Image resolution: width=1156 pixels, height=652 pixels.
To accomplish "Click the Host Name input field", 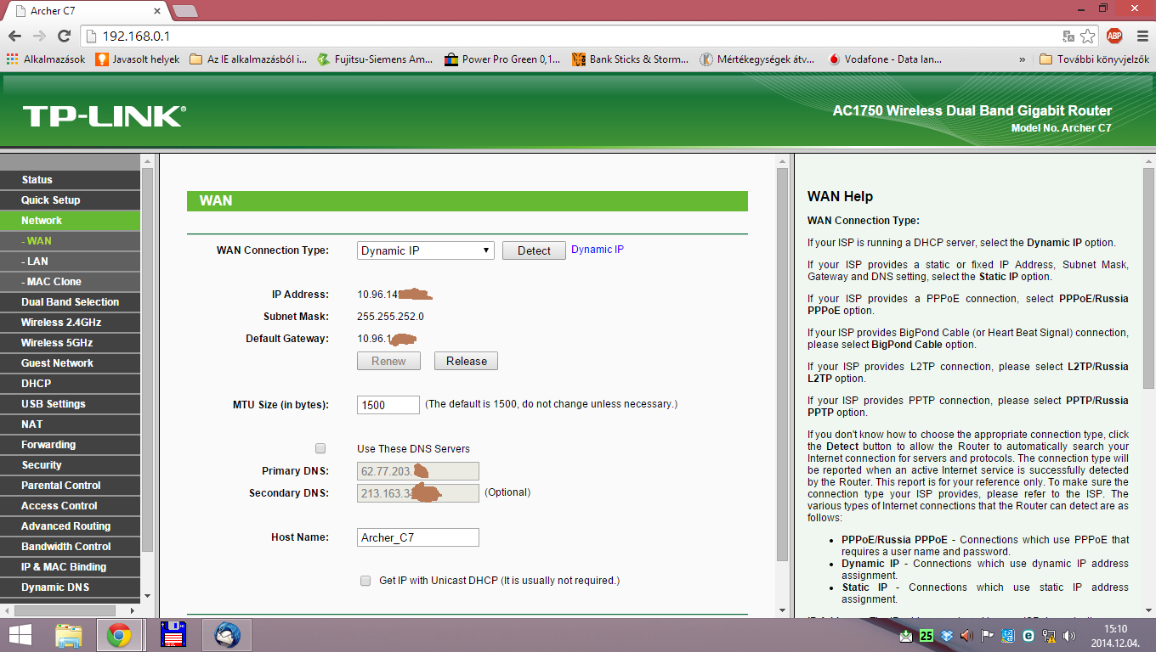I will coord(418,537).
